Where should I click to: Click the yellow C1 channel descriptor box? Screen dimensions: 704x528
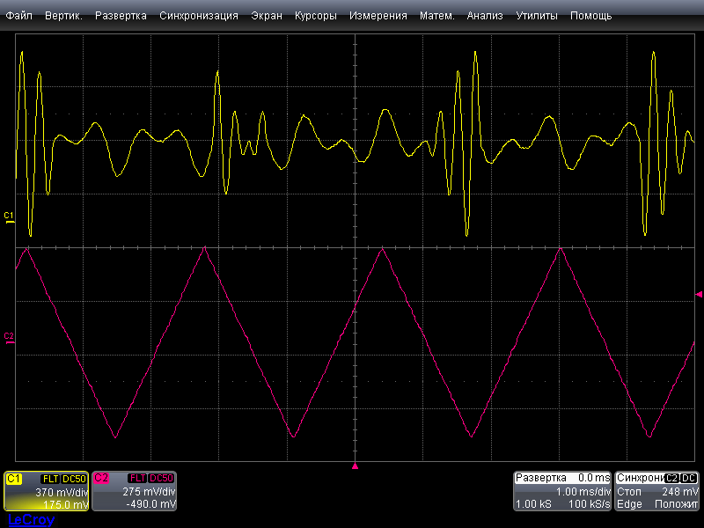point(46,491)
